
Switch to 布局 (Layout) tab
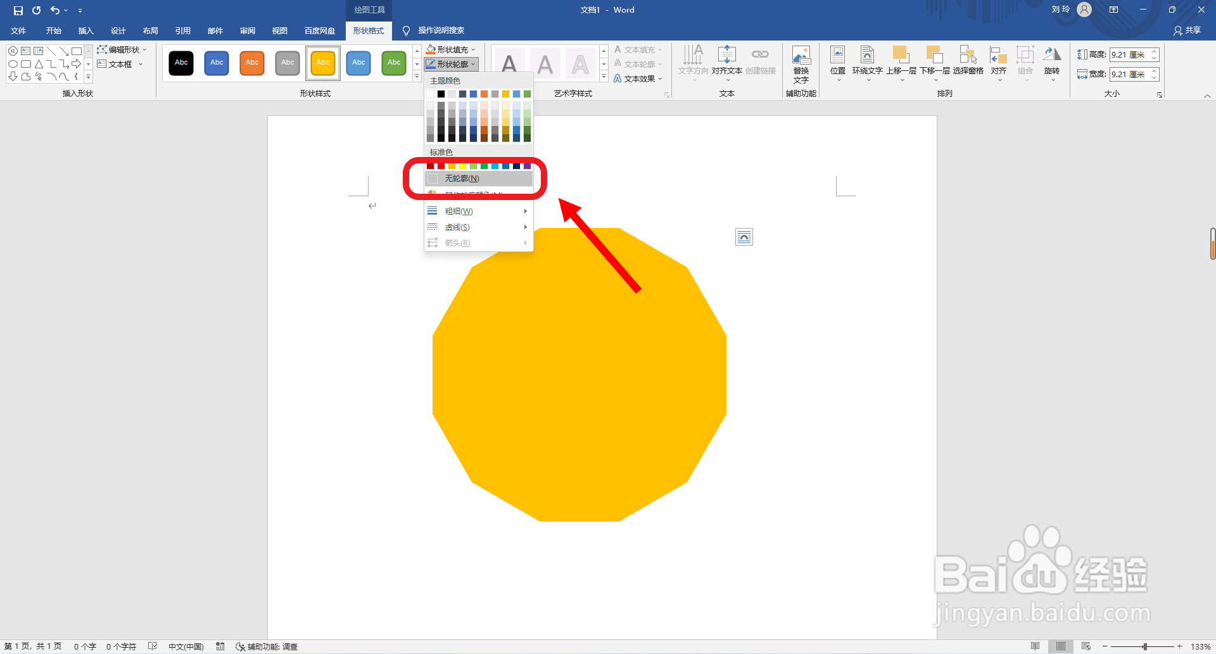(x=150, y=30)
